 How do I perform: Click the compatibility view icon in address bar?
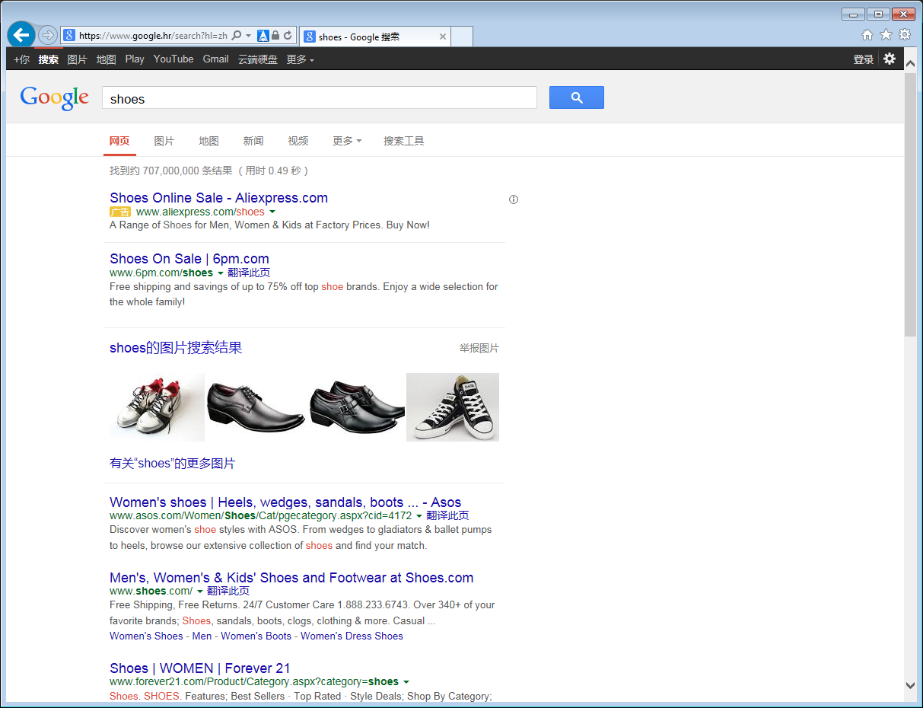tap(263, 36)
